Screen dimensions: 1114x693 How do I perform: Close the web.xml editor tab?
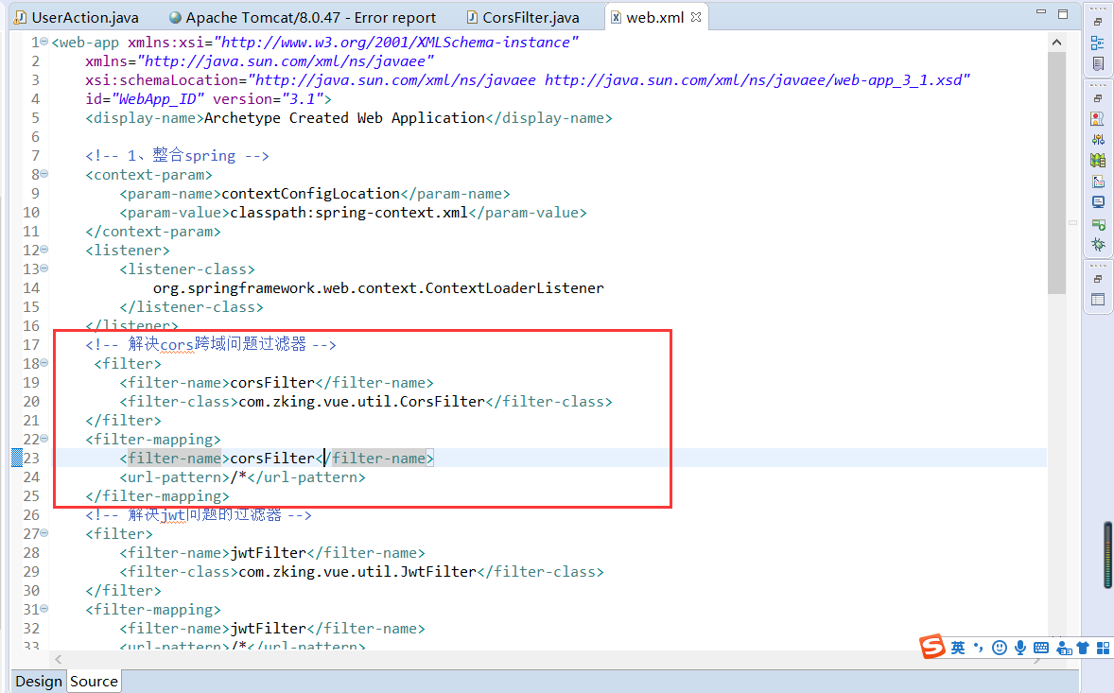point(696,17)
